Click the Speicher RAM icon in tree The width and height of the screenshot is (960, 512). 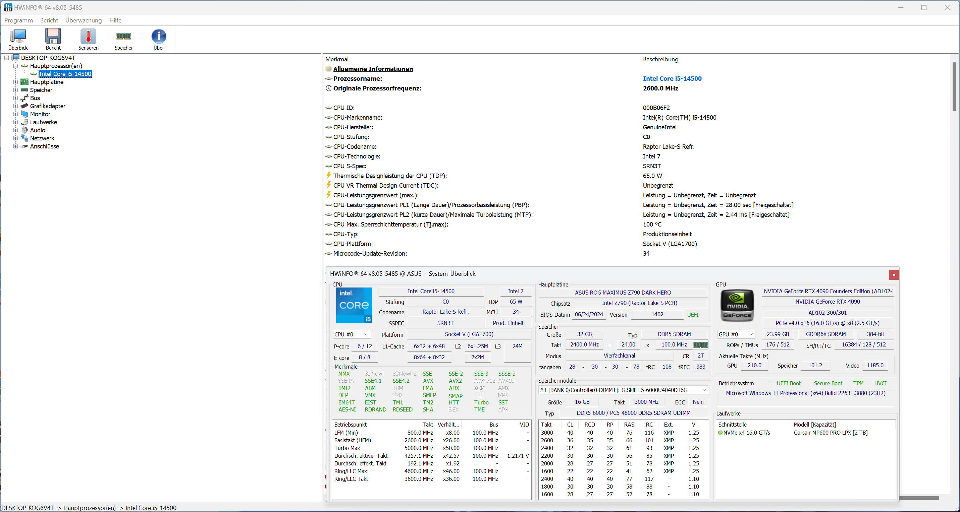point(24,90)
